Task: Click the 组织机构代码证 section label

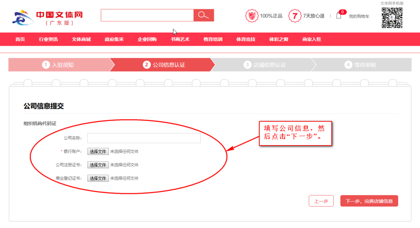Action: point(40,123)
